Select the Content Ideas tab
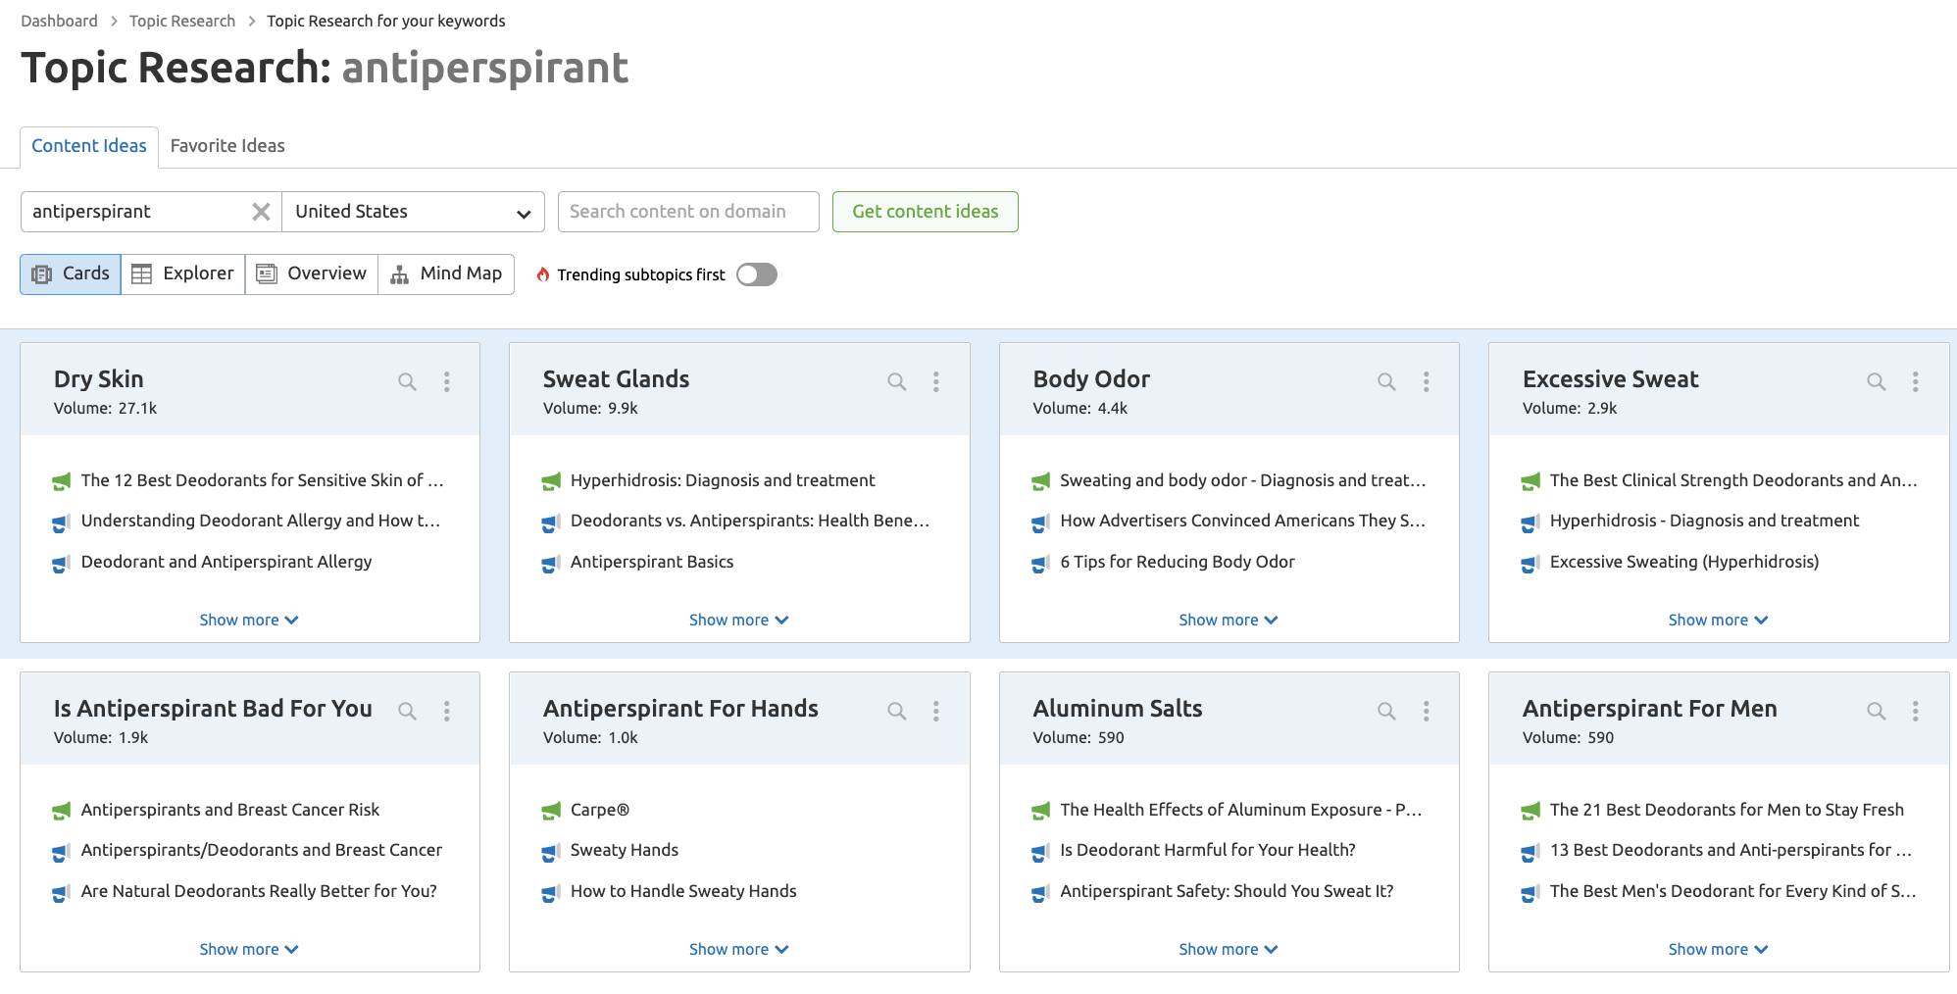 coord(88,145)
